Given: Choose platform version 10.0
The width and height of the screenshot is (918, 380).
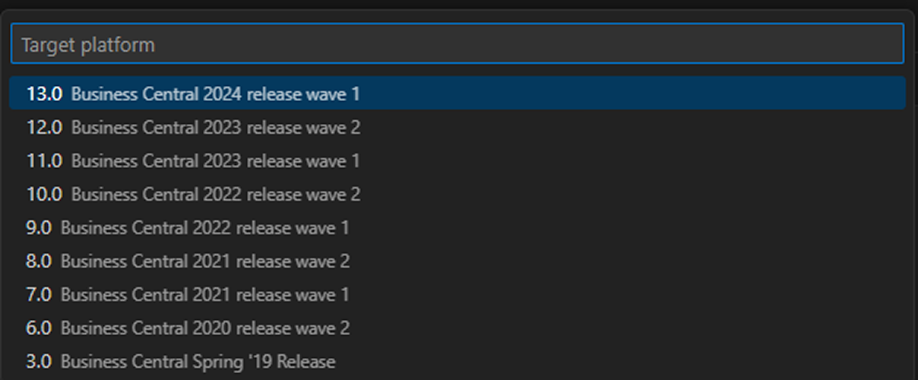Looking at the screenshot, I should [44, 195].
